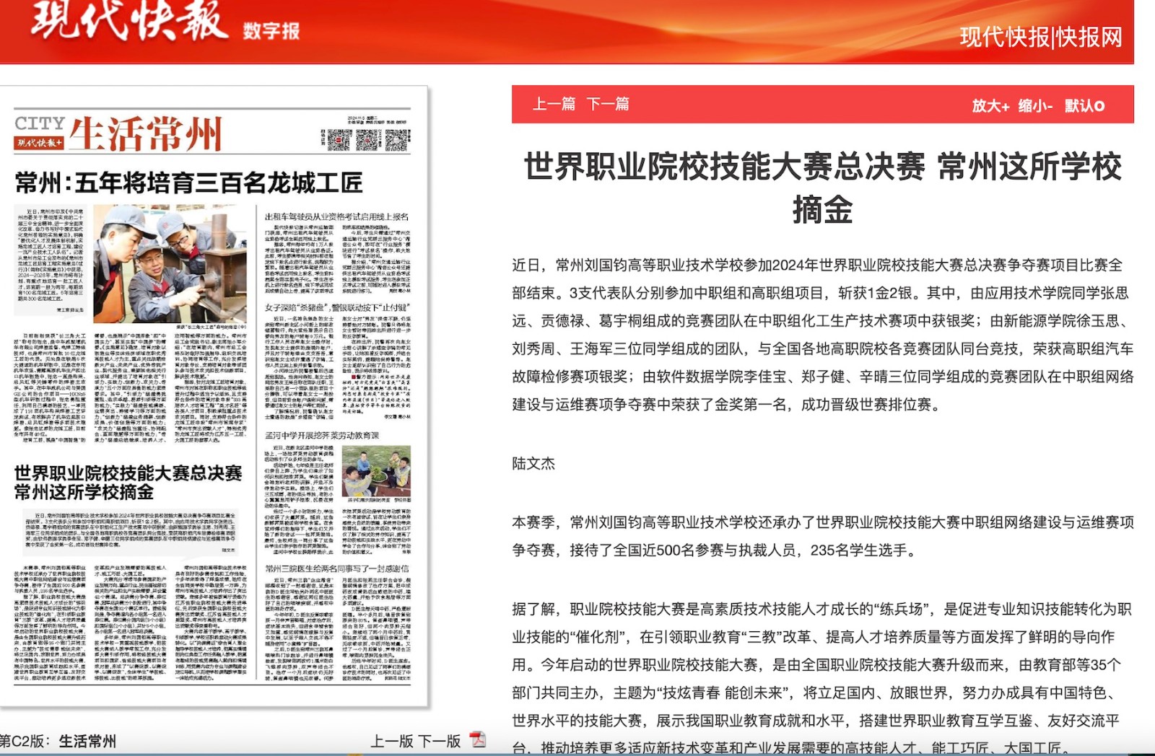Open 孟河中学开展挖荠菜劳动教育课 article
This screenshot has height=756, width=1155.
coord(322,436)
